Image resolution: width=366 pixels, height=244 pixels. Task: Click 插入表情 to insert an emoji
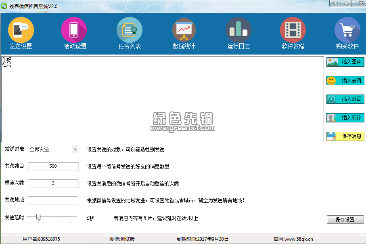click(x=345, y=81)
